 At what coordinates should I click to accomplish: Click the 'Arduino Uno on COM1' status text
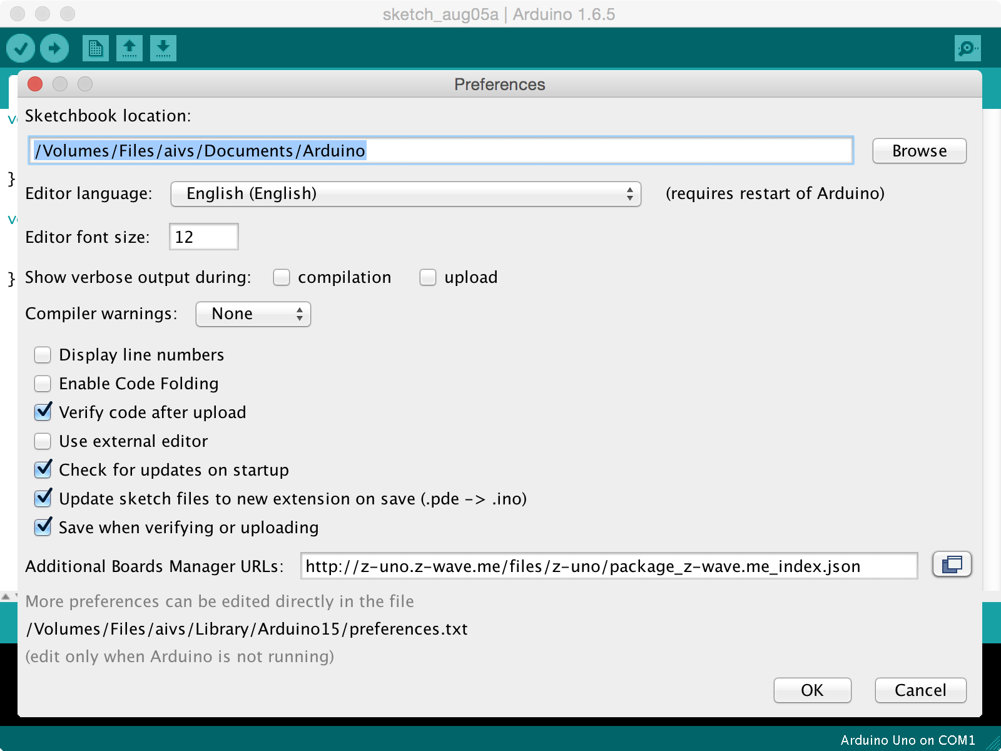pos(908,740)
